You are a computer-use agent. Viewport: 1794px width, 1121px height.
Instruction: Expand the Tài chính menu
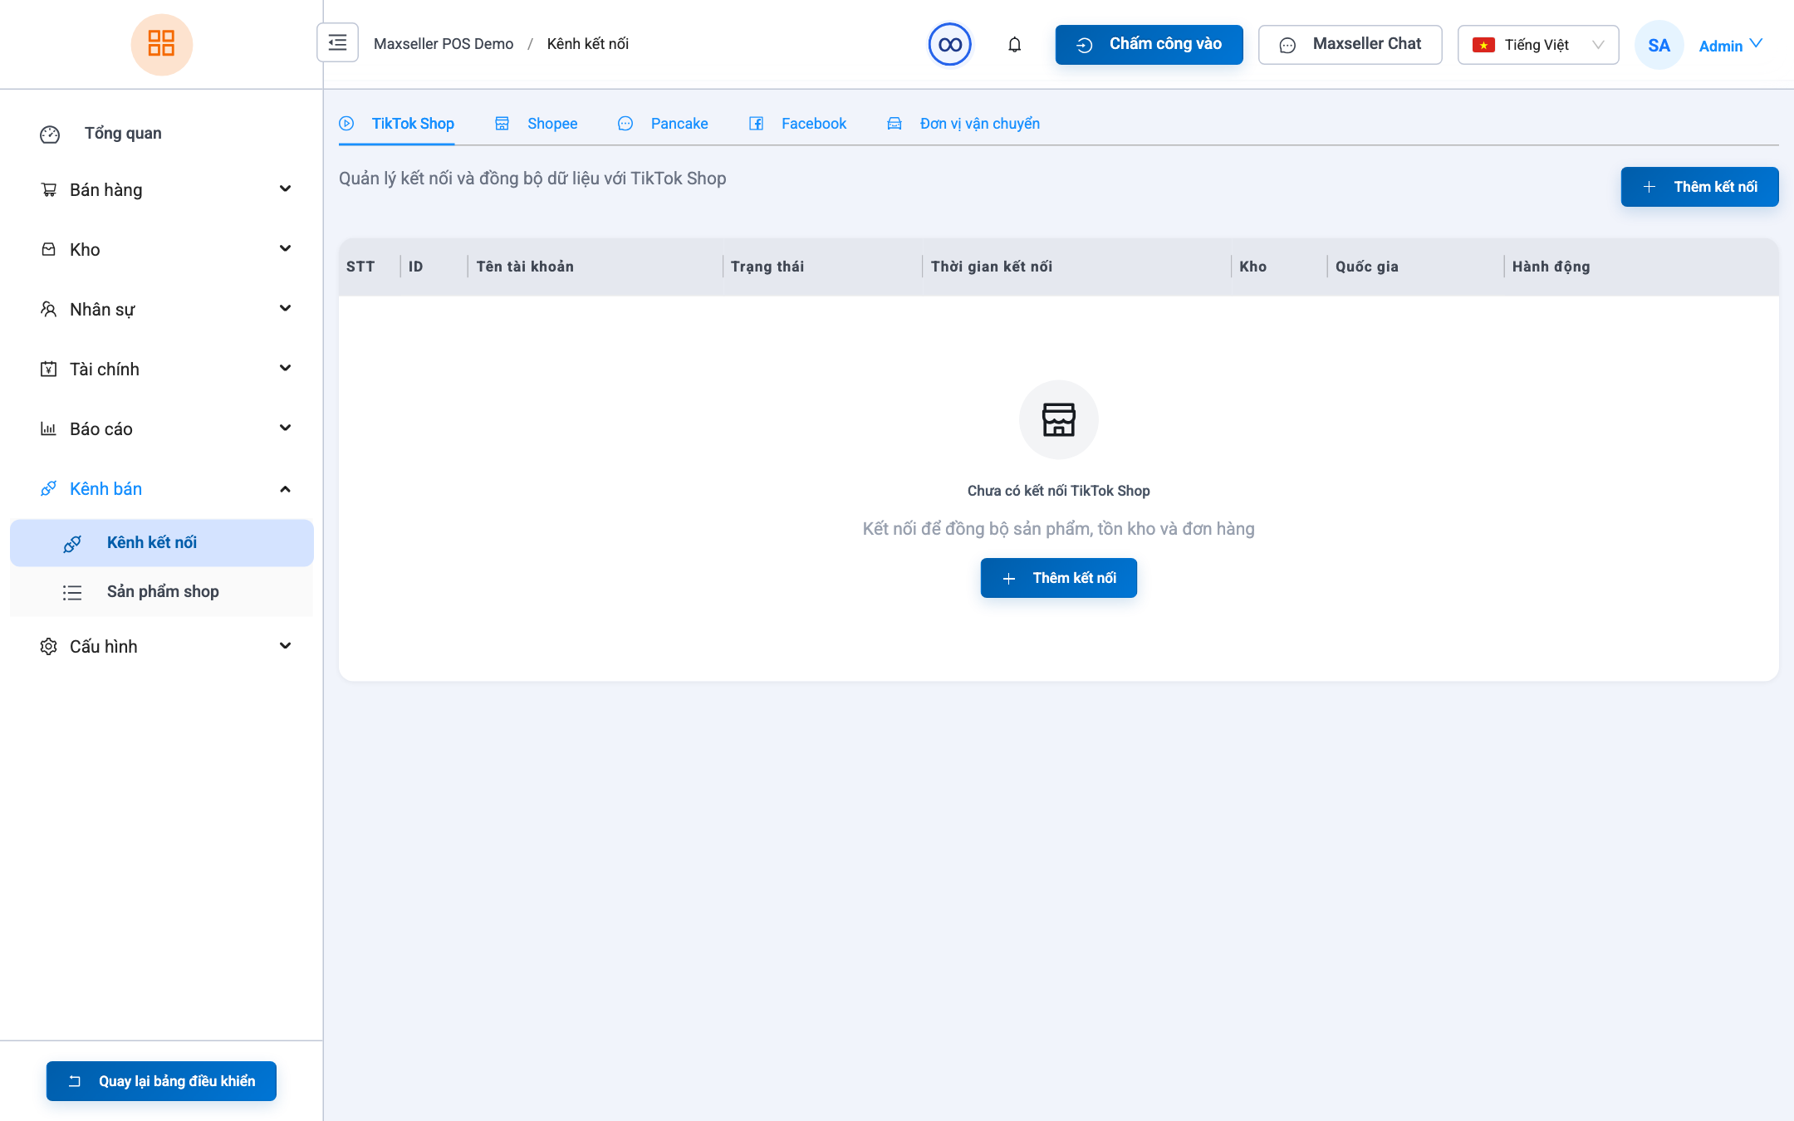tap(285, 369)
